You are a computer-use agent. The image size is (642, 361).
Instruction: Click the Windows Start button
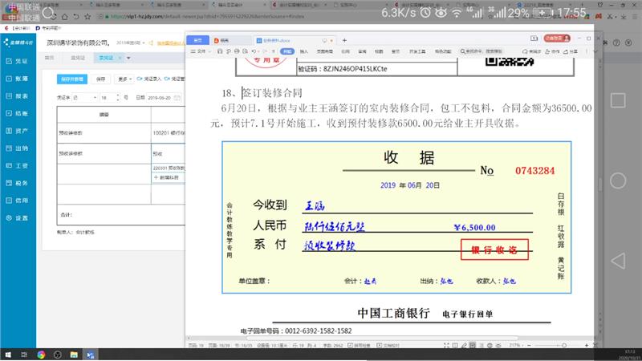(7, 354)
